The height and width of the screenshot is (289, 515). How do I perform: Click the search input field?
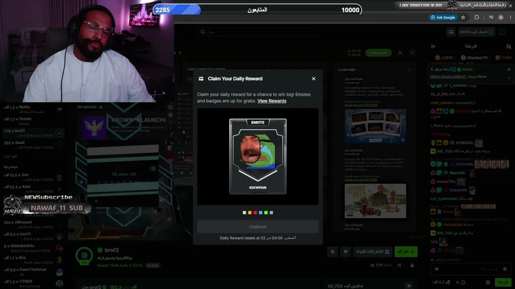258,32
